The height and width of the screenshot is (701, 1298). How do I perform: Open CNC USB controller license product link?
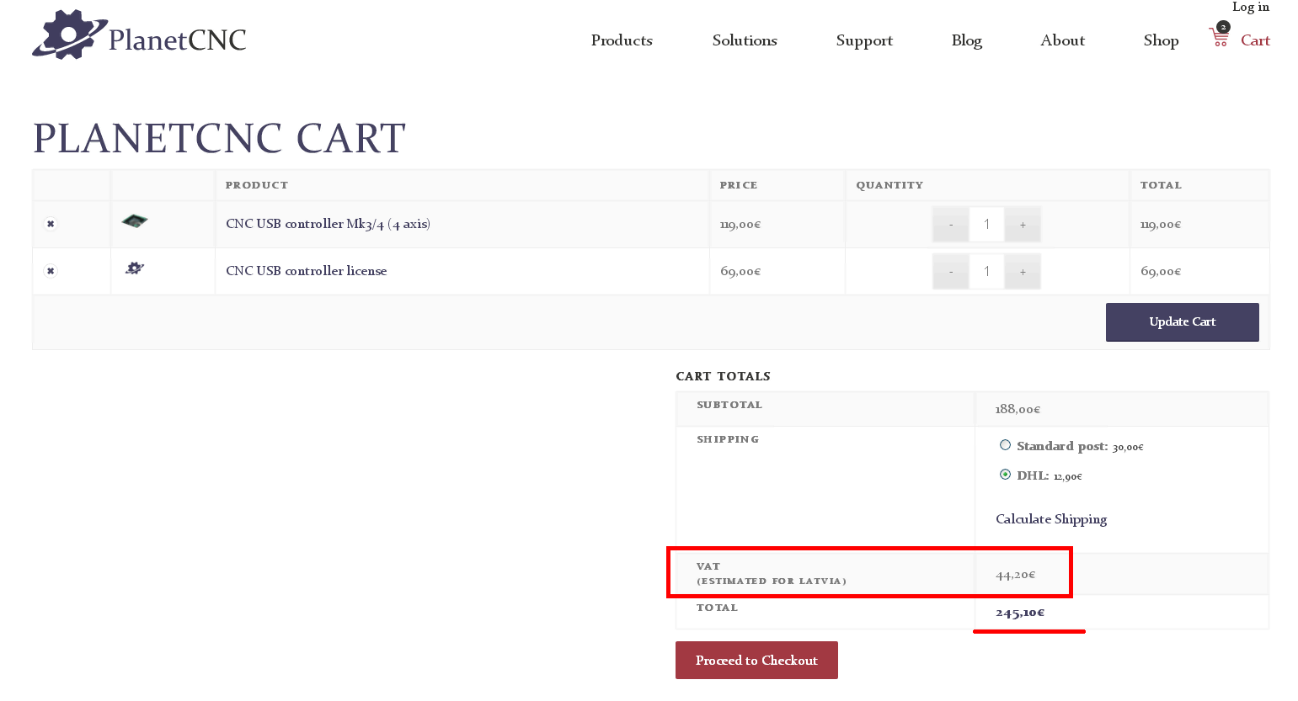point(307,271)
